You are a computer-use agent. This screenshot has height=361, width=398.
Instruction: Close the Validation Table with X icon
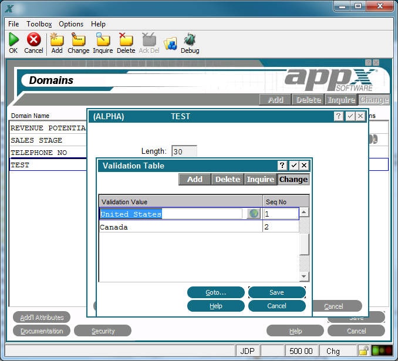pos(304,166)
